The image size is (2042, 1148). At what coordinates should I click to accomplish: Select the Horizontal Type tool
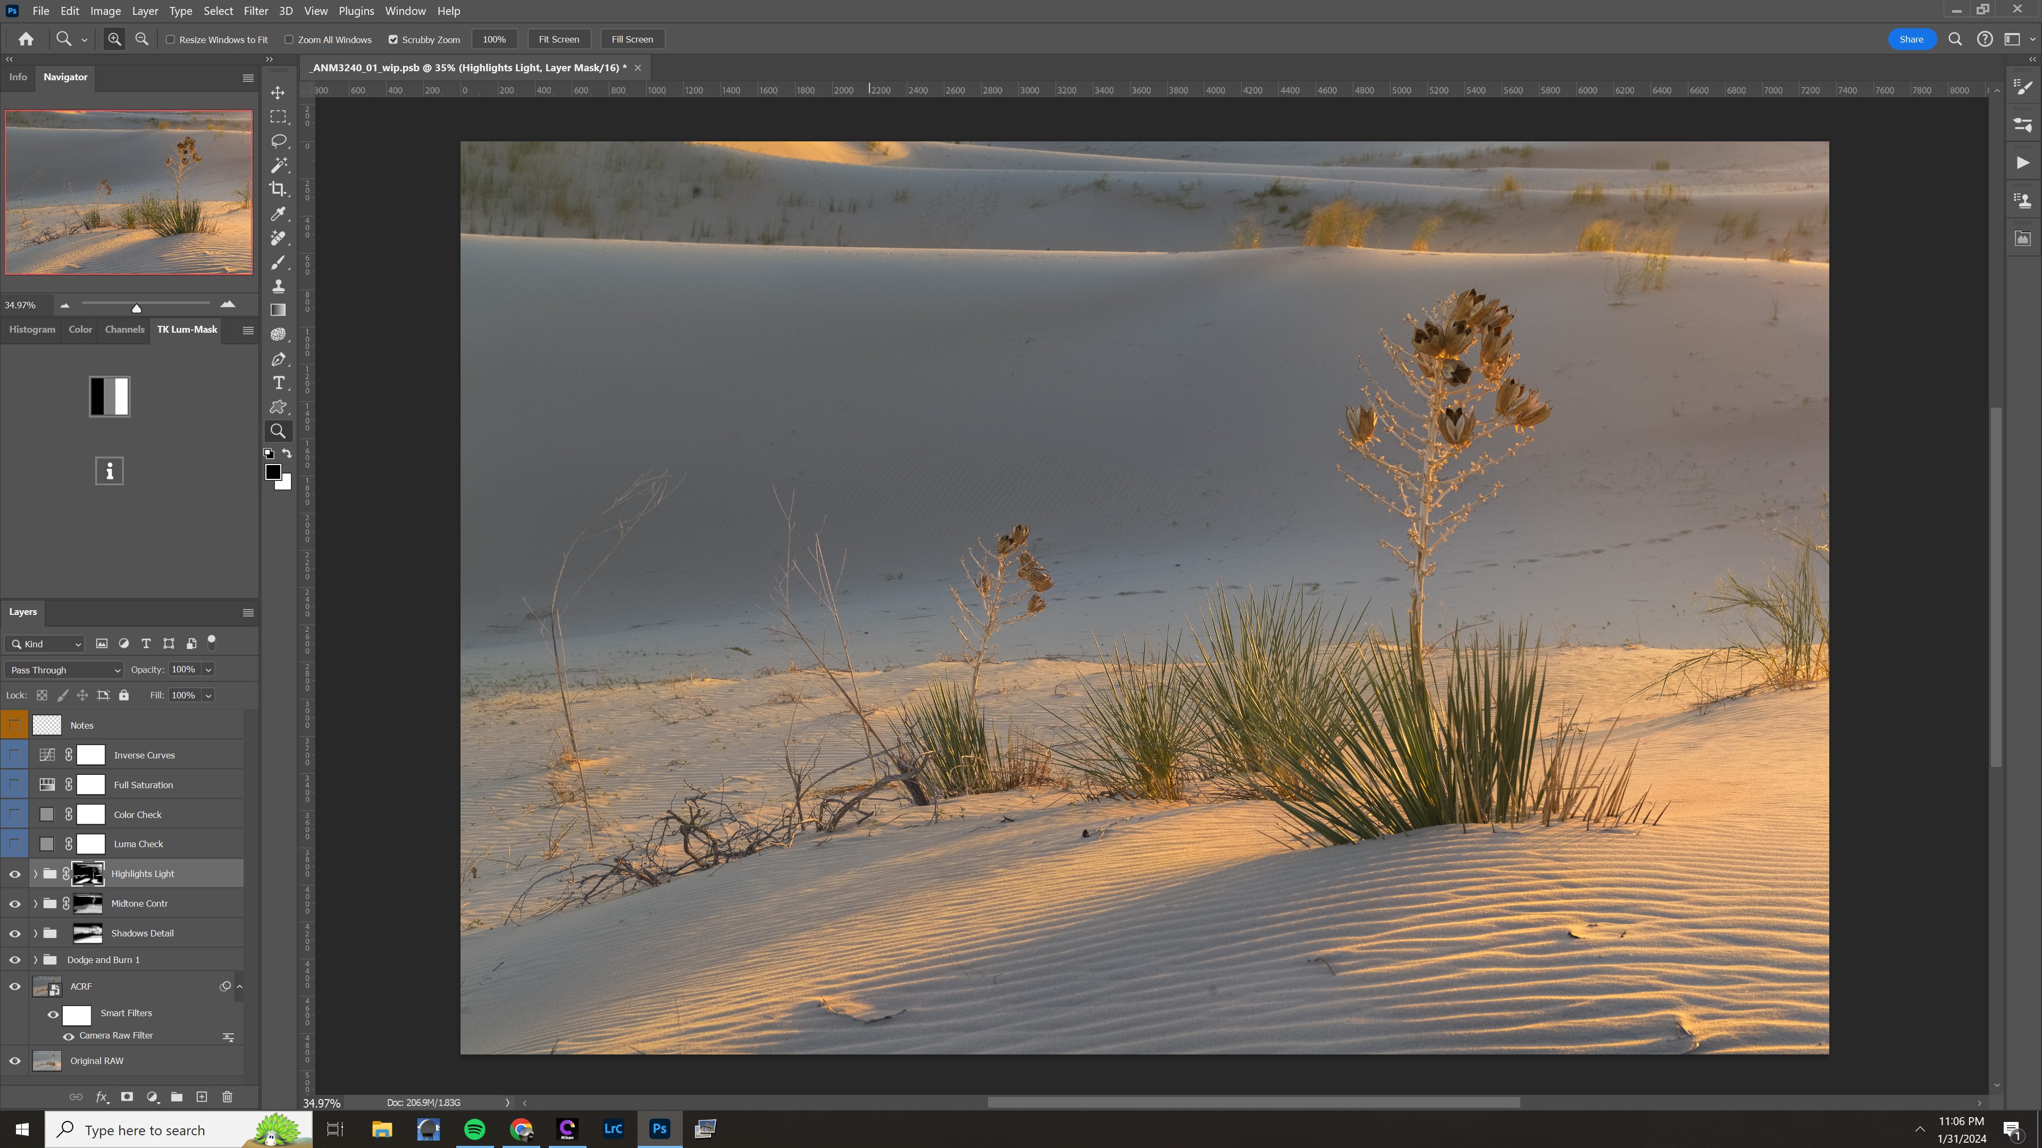[x=278, y=383]
